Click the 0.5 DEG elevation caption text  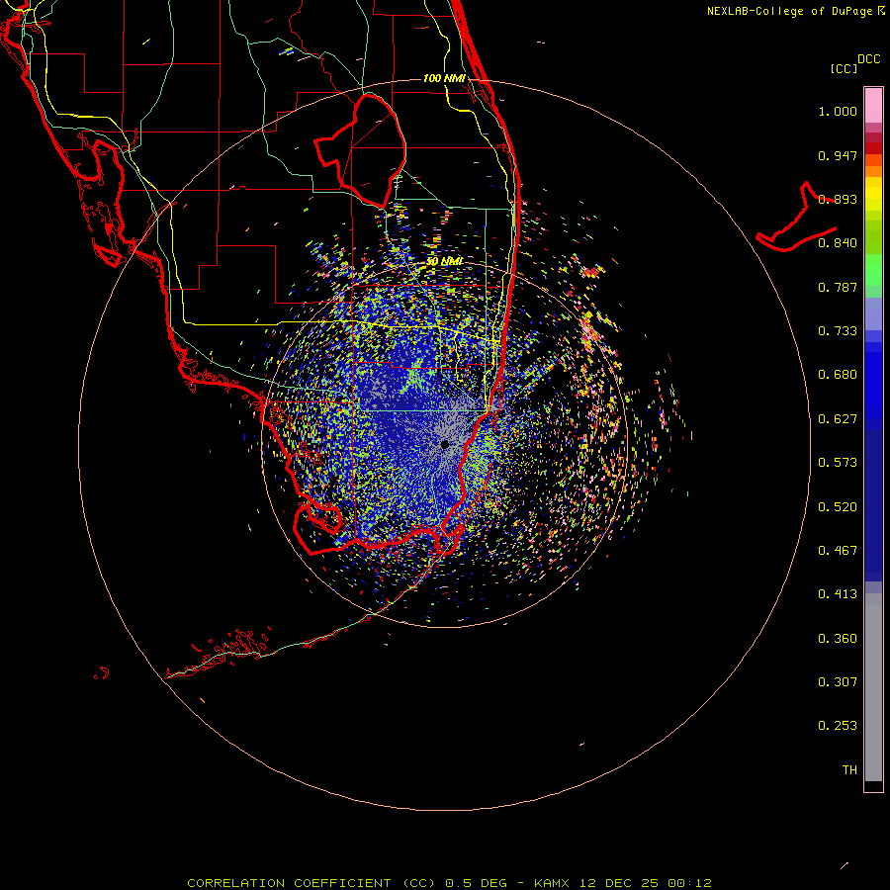[x=476, y=883]
